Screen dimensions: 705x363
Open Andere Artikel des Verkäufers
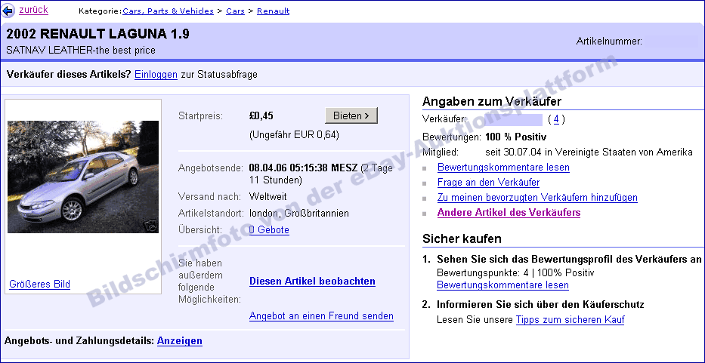509,213
